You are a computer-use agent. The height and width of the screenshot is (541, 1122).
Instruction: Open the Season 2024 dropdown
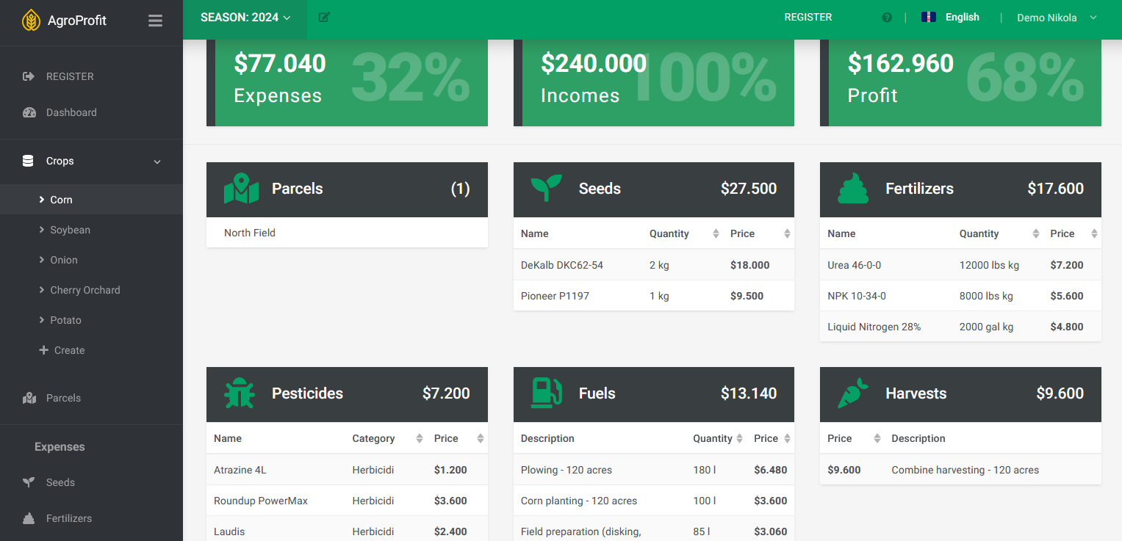[245, 18]
